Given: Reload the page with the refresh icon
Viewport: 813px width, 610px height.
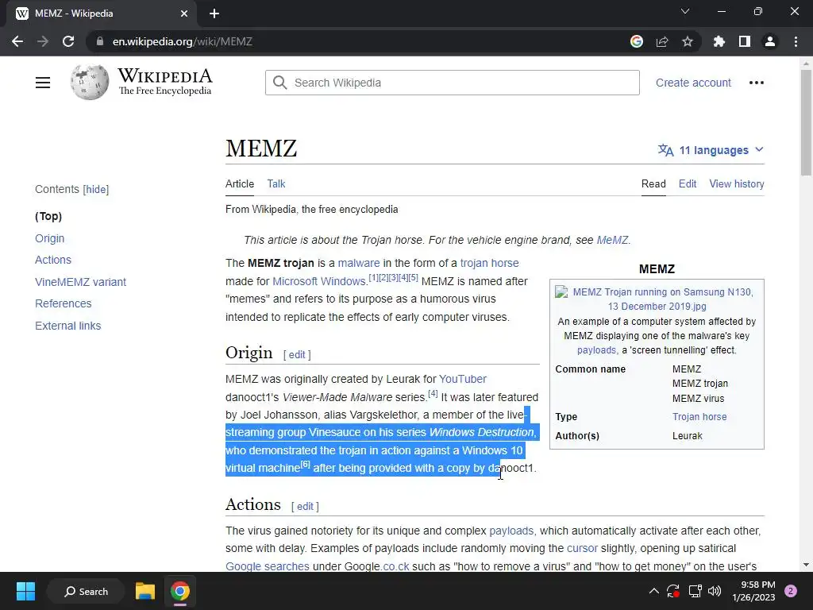Looking at the screenshot, I should tap(68, 41).
